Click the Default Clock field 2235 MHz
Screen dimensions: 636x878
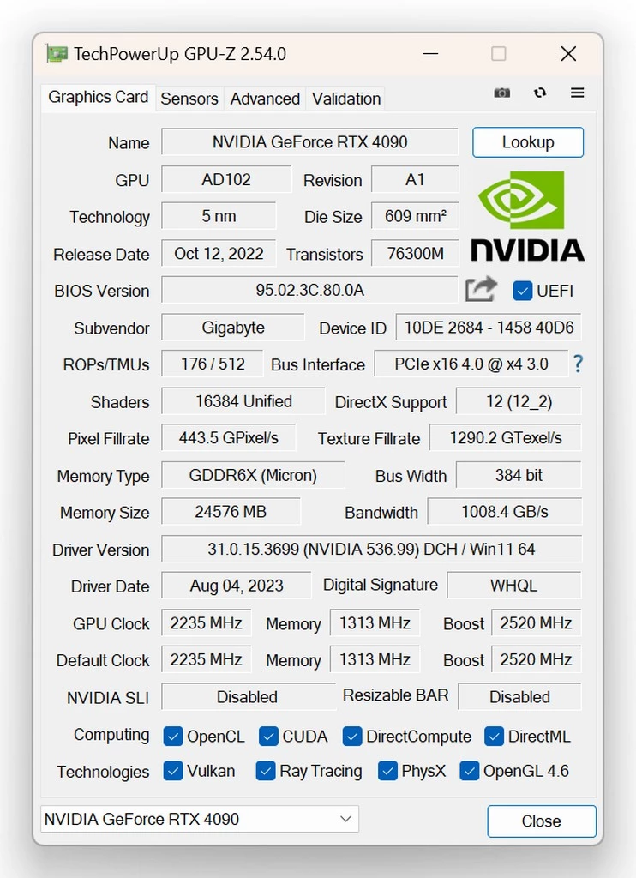206,659
